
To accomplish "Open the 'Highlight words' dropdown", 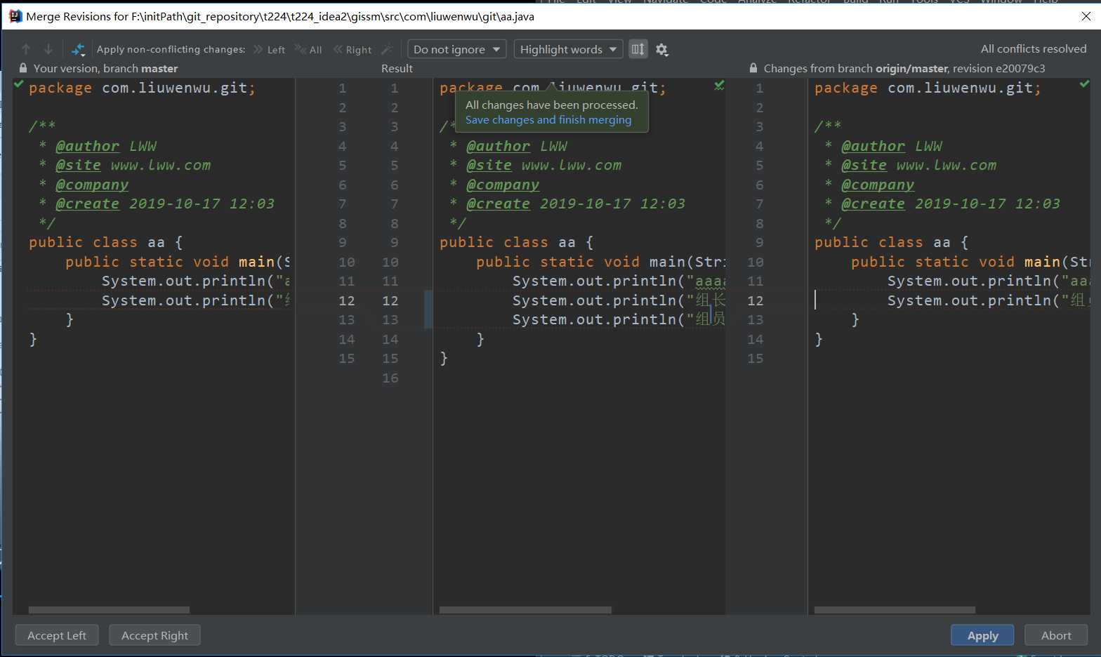I will coord(568,49).
